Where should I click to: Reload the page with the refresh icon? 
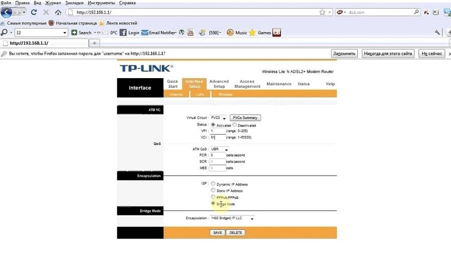(34, 12)
